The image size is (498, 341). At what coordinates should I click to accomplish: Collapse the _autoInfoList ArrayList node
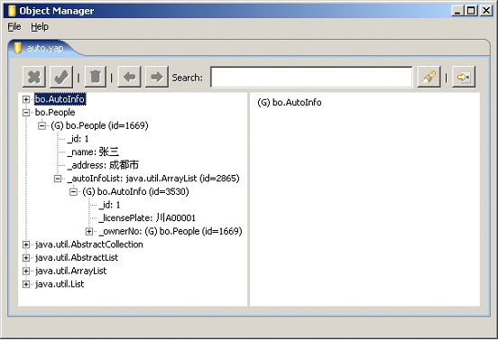point(58,179)
